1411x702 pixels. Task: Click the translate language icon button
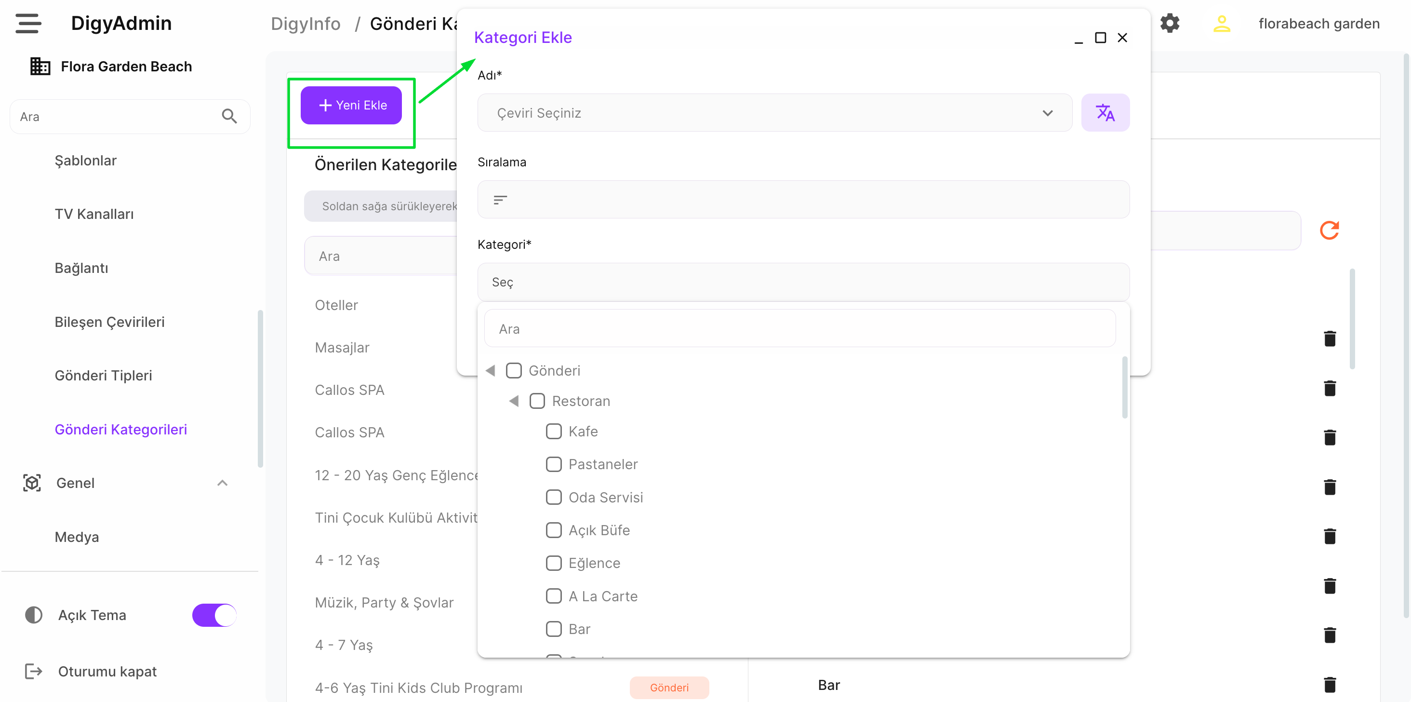click(1105, 112)
